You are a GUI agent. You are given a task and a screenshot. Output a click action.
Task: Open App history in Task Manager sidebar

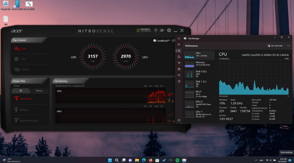click(179, 57)
